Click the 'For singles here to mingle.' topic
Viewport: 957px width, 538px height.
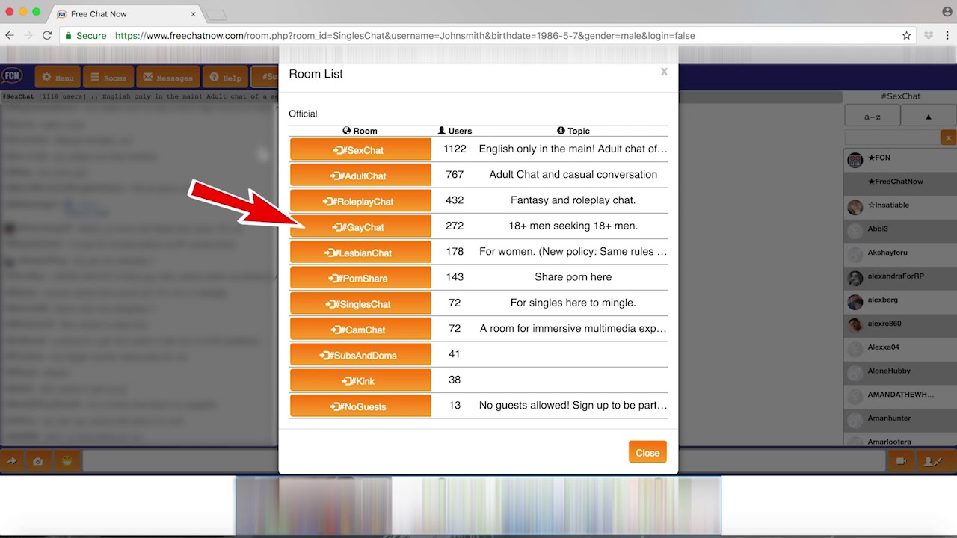(573, 303)
